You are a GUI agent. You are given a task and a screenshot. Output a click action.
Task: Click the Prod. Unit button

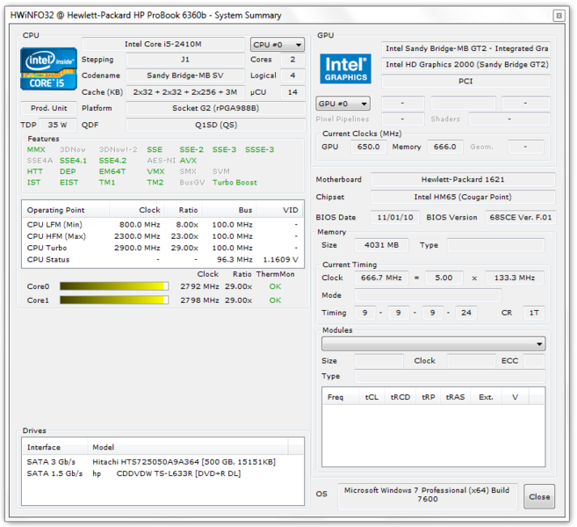48,108
